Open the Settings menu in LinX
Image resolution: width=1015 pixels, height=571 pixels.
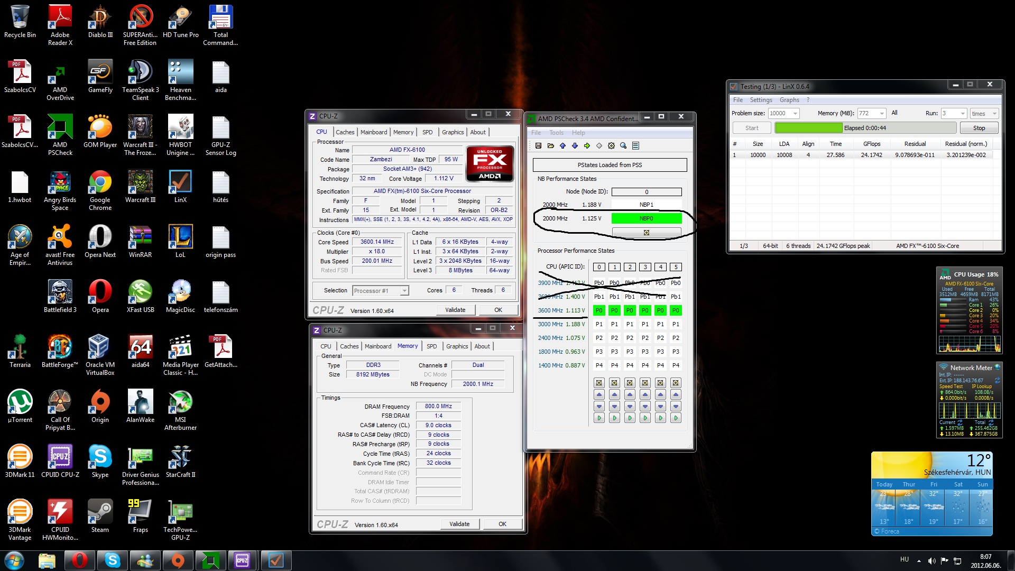click(x=761, y=100)
